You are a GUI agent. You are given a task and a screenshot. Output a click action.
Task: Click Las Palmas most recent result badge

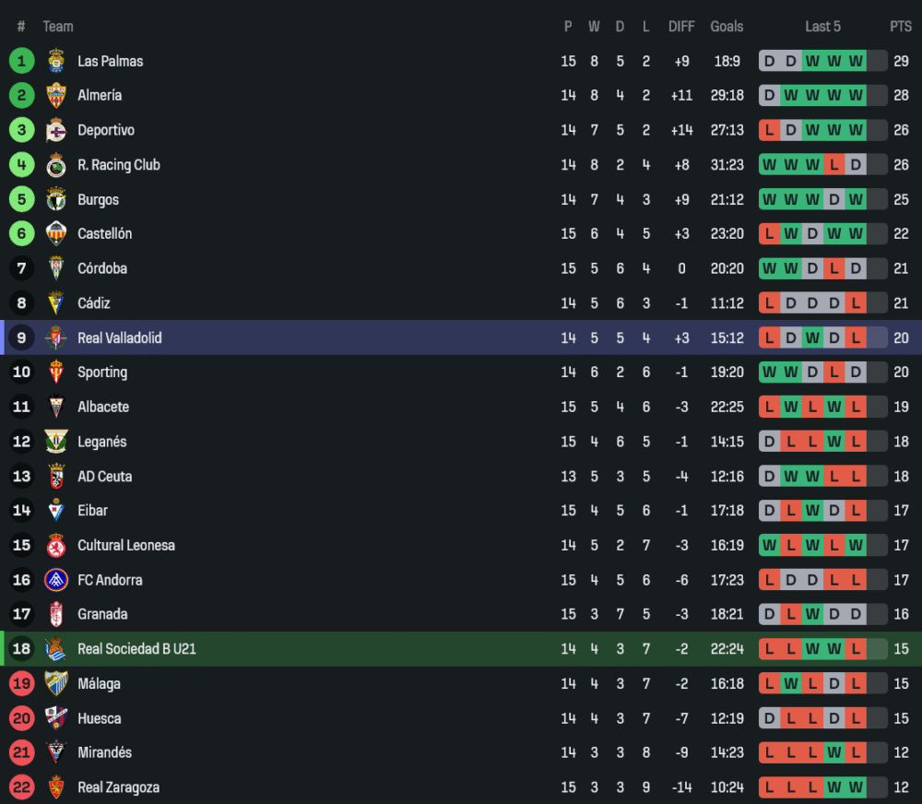coord(856,61)
